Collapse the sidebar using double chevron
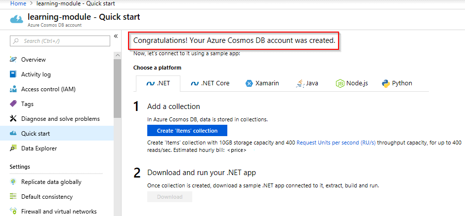Screen dimensions: 465x216 click(116, 36)
